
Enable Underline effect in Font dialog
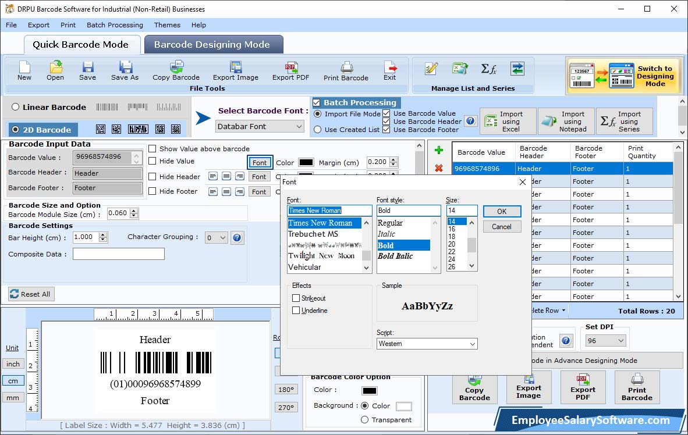(x=296, y=311)
